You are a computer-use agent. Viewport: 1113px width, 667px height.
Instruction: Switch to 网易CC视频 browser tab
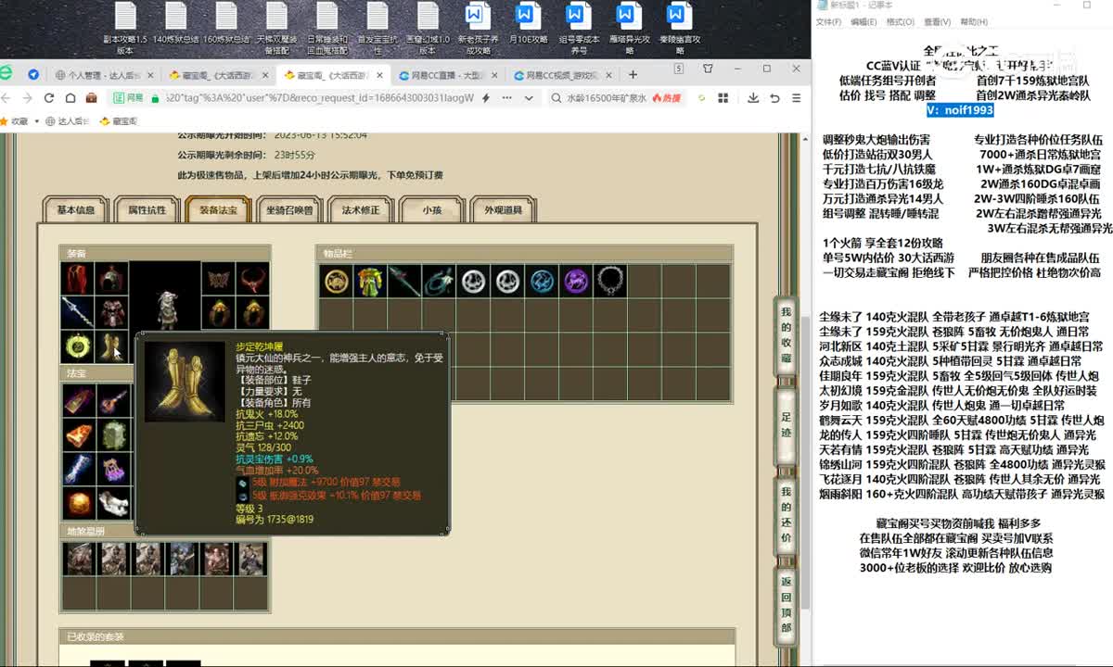click(564, 75)
